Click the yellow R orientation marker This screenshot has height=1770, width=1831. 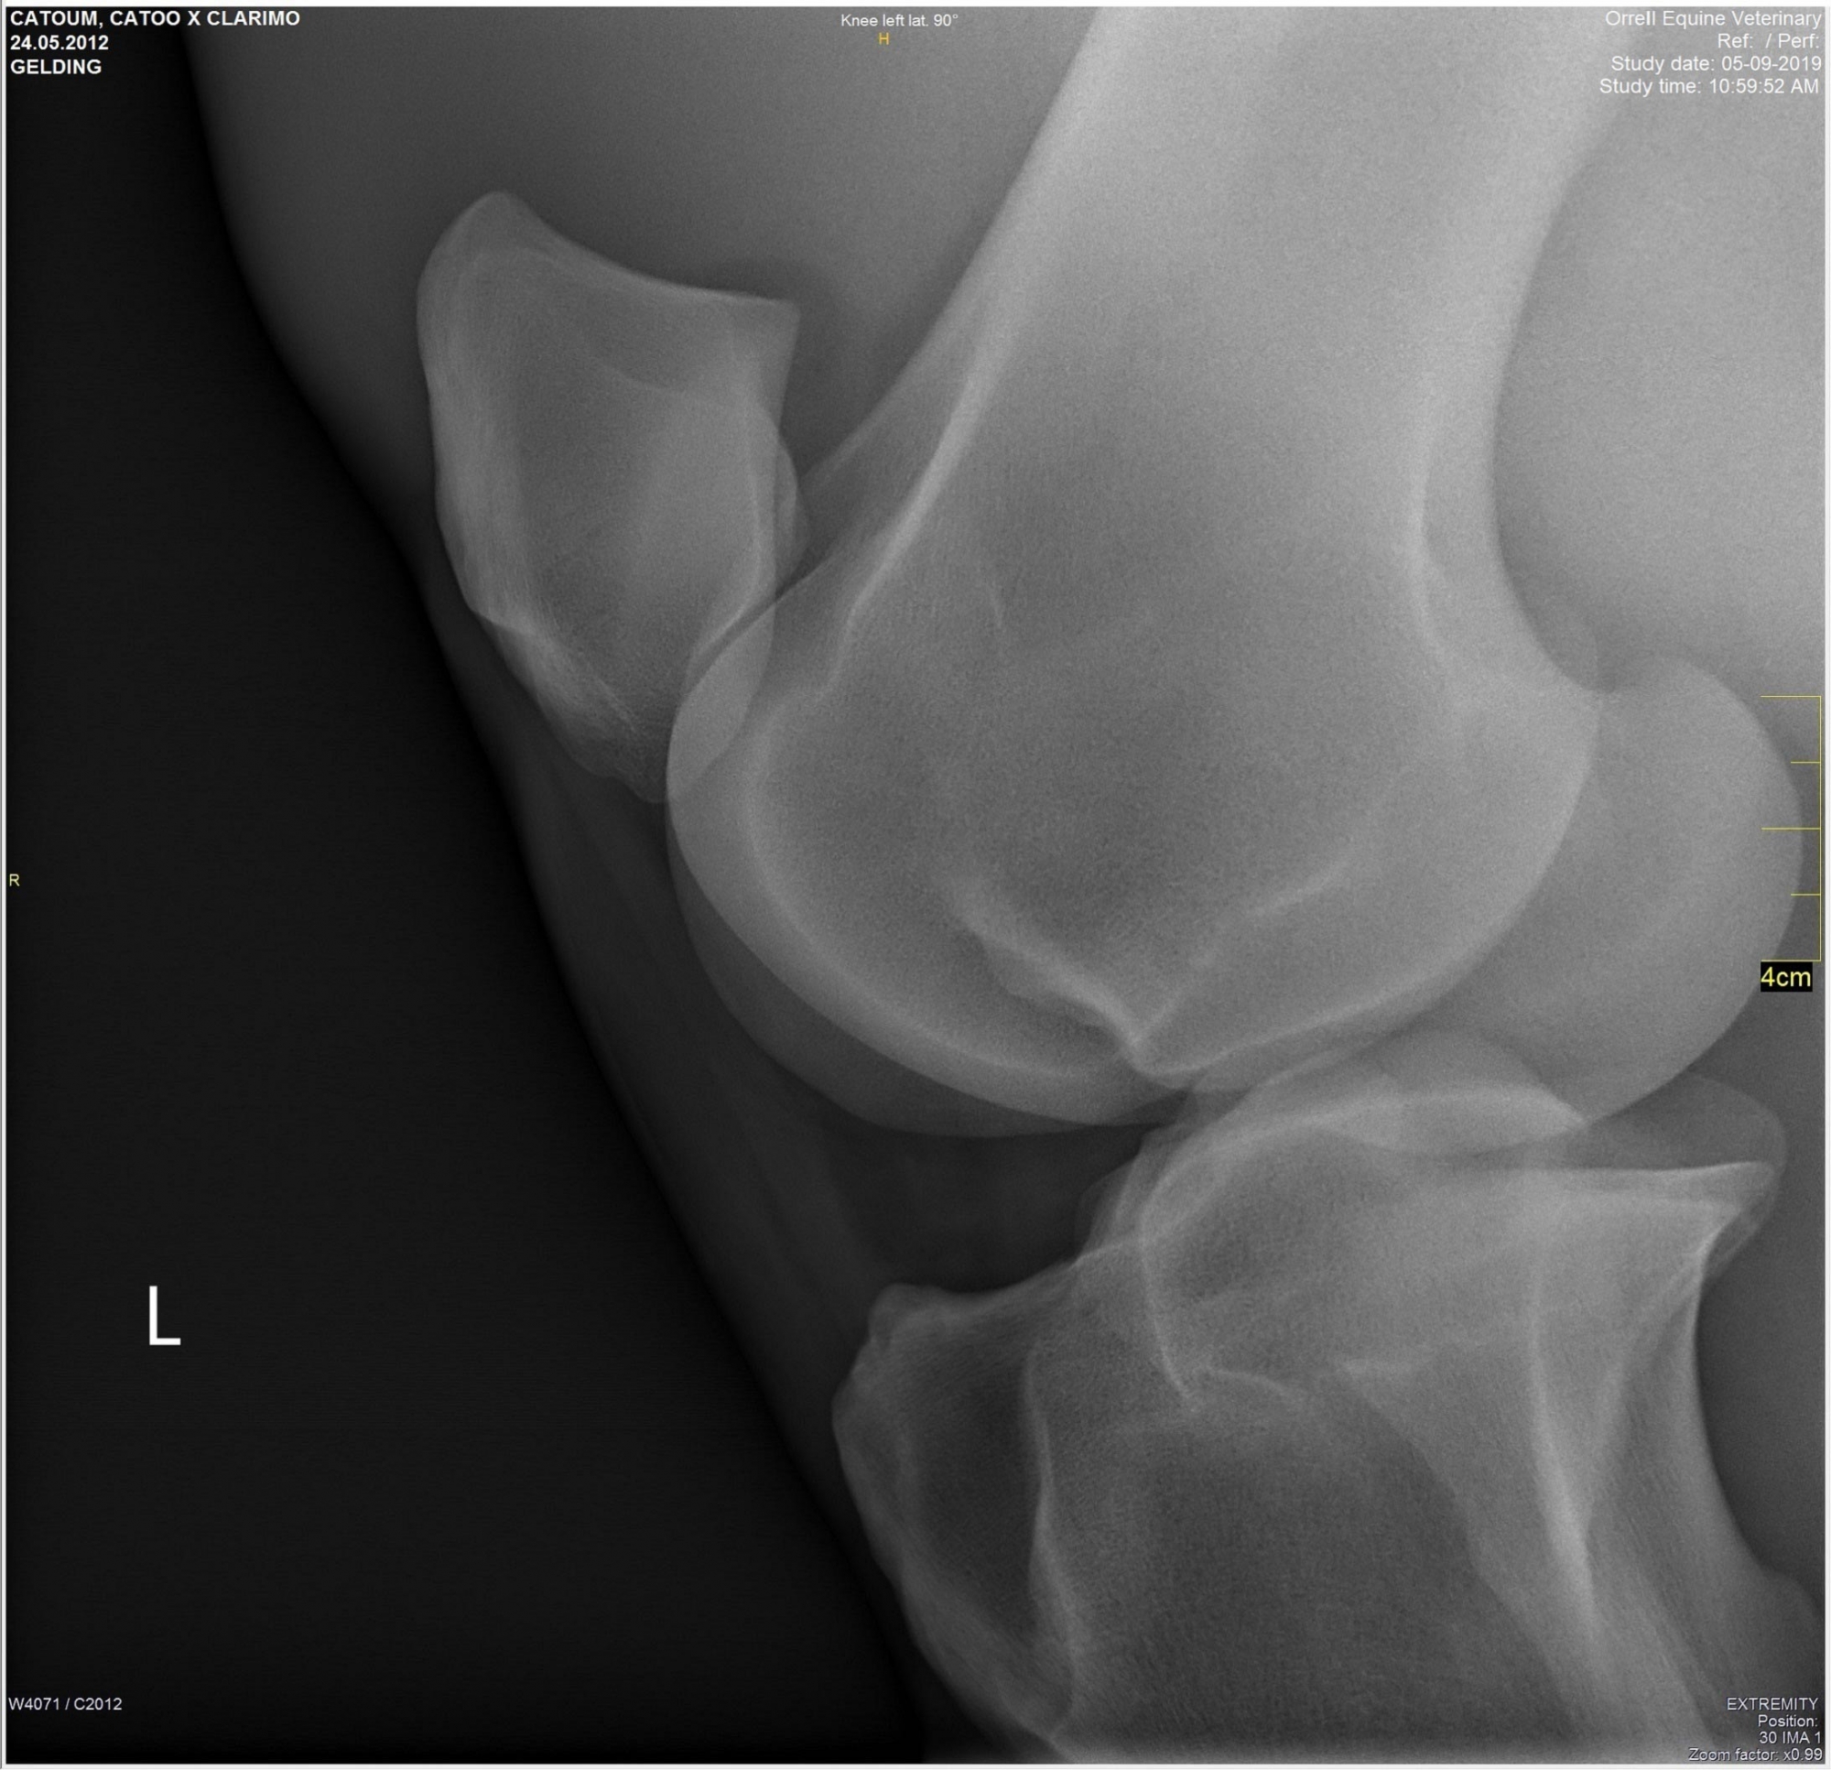[13, 879]
